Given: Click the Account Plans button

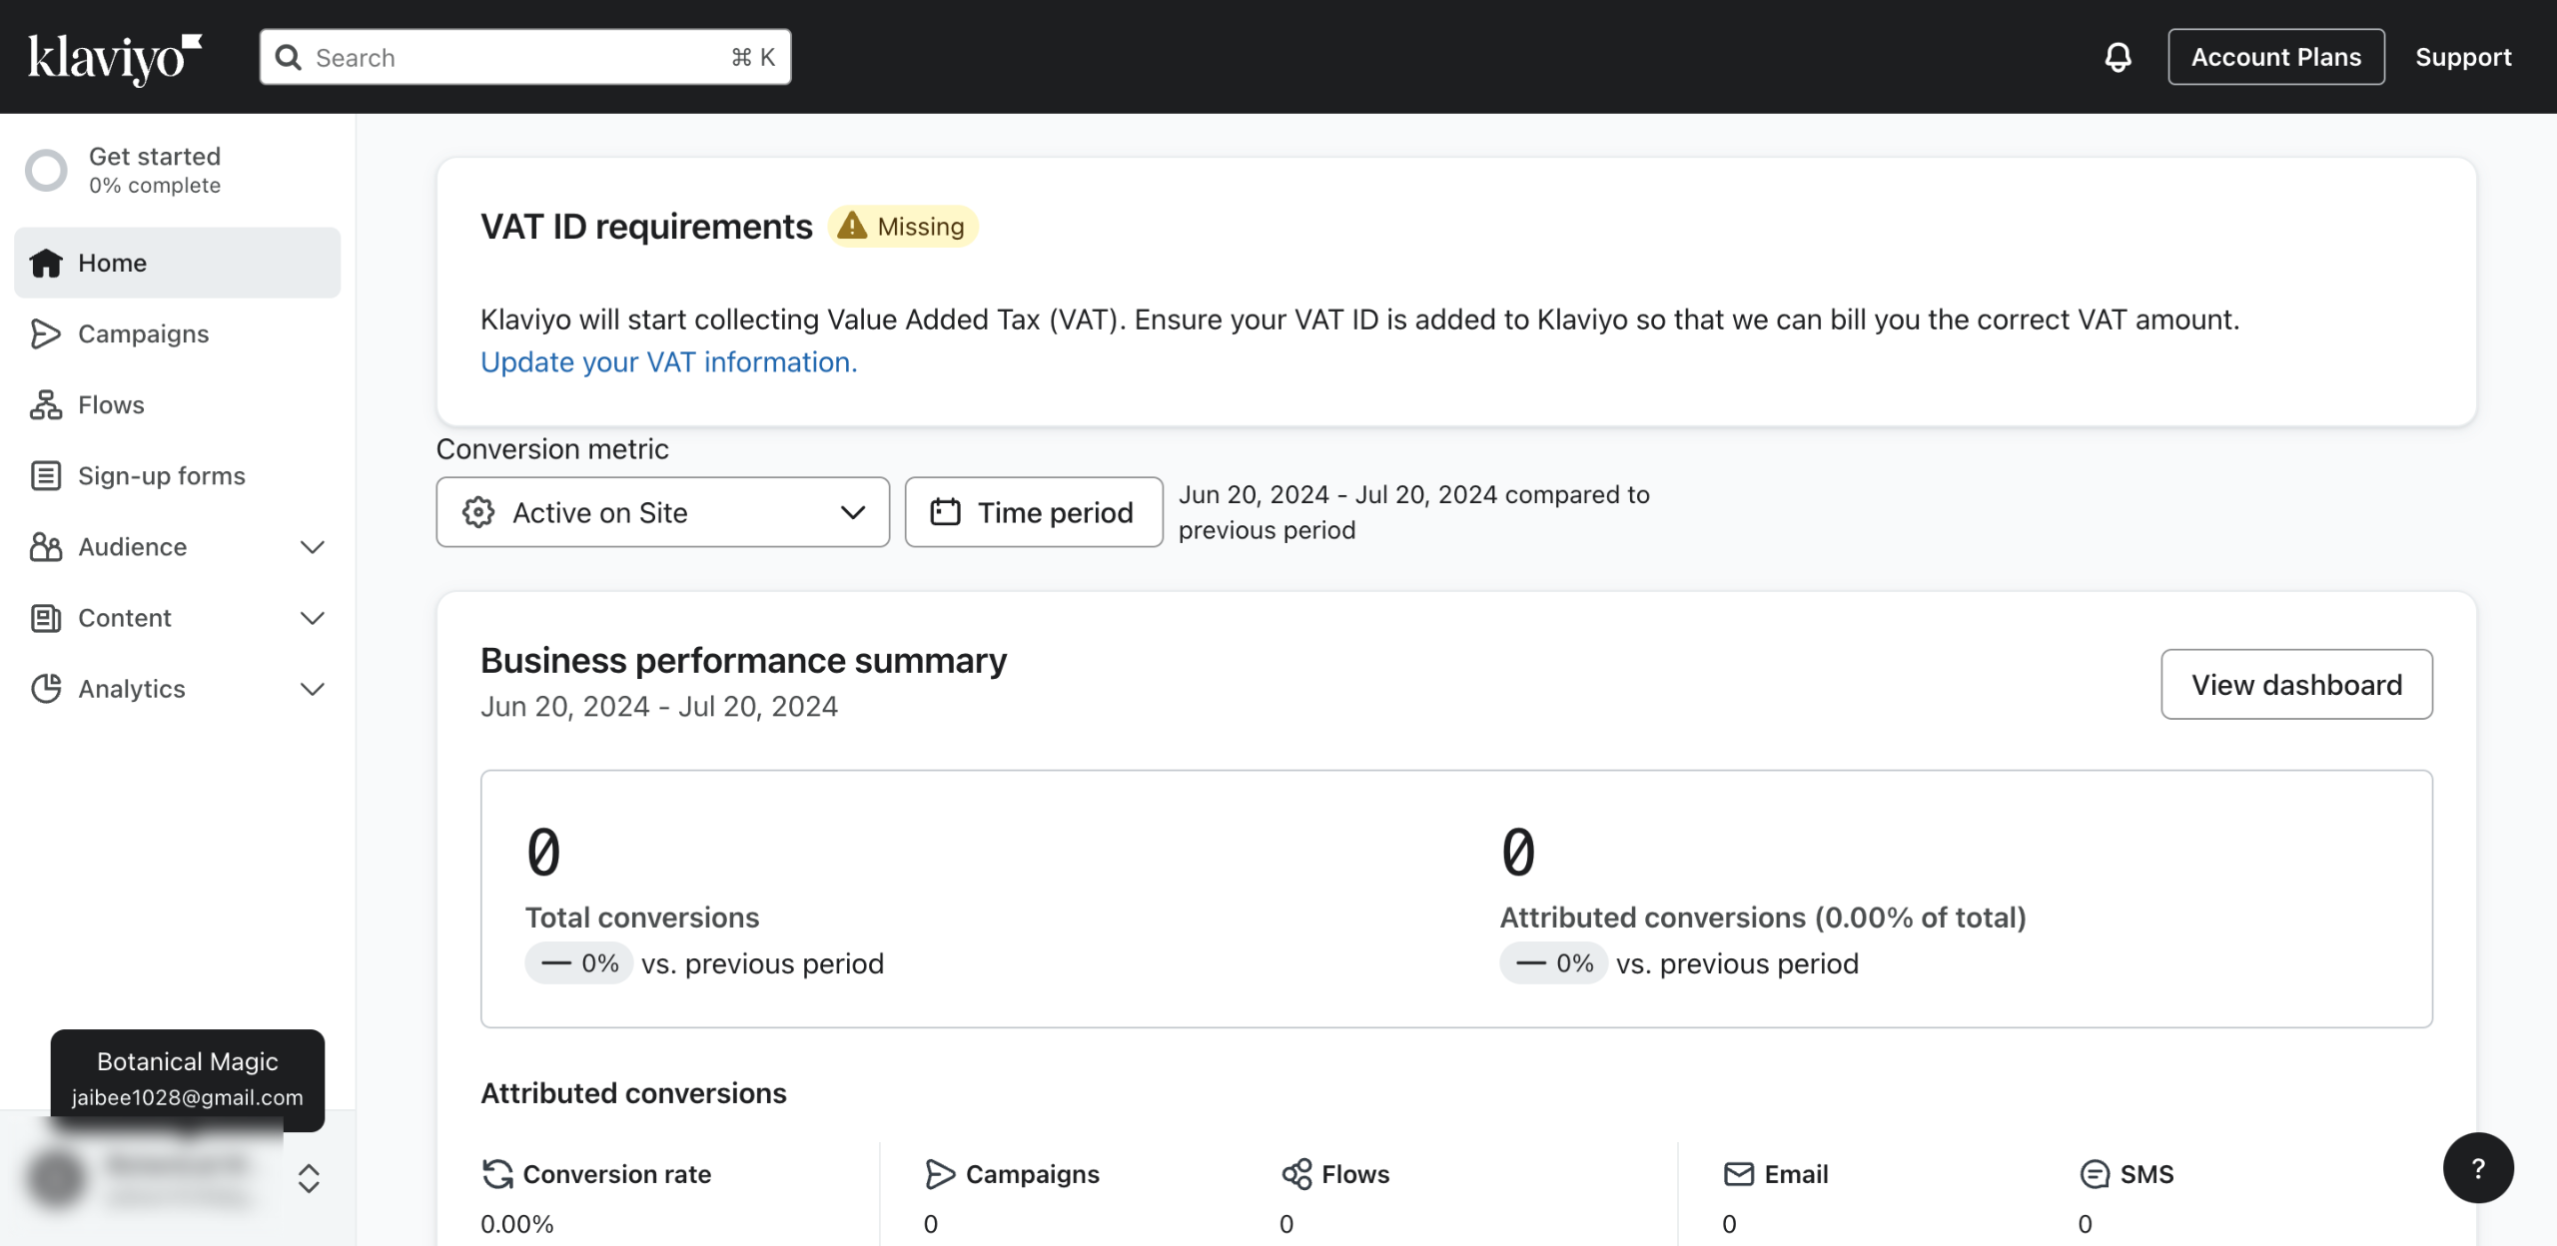Looking at the screenshot, I should [x=2275, y=57].
